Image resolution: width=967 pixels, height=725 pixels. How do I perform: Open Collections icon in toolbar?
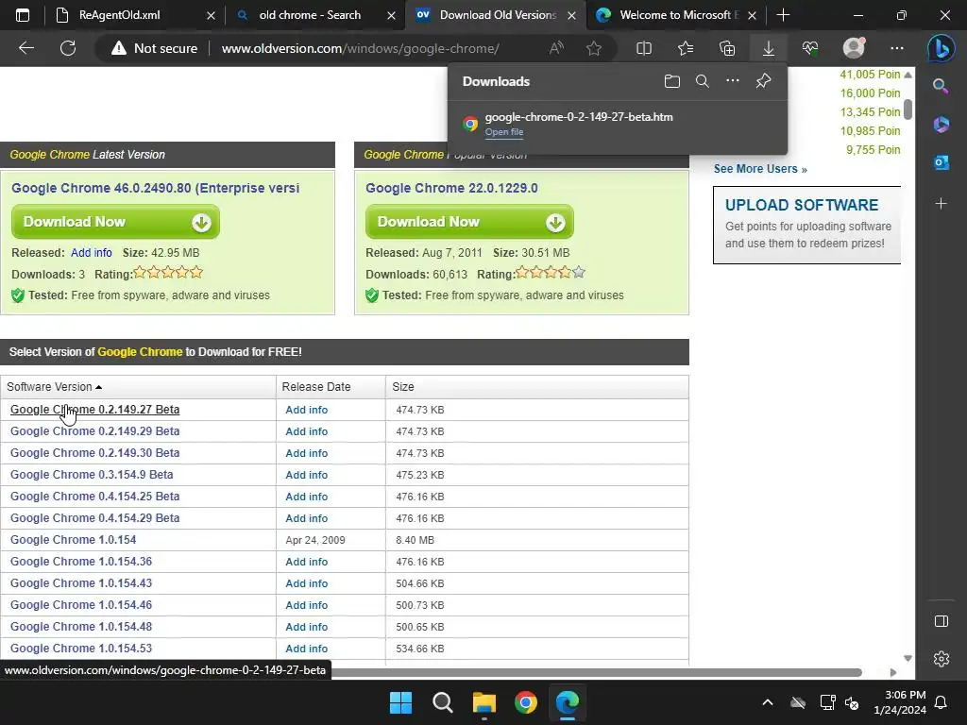727,48
